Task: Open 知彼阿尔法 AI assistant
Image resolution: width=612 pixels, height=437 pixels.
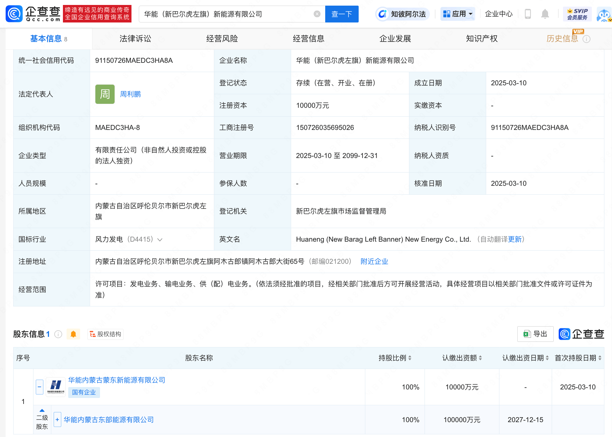Action: [402, 14]
